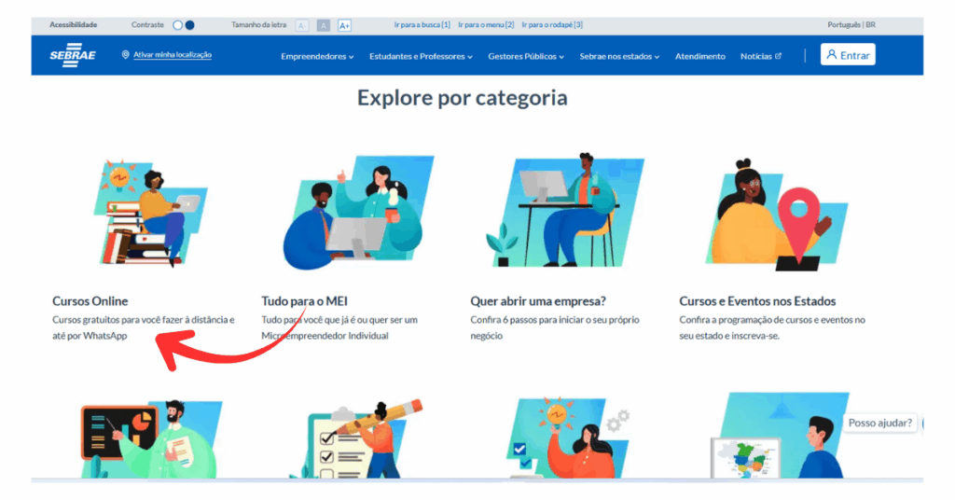The width and height of the screenshot is (955, 500).
Task: Expand the Estudantes e Professores menu
Action: click(x=421, y=56)
